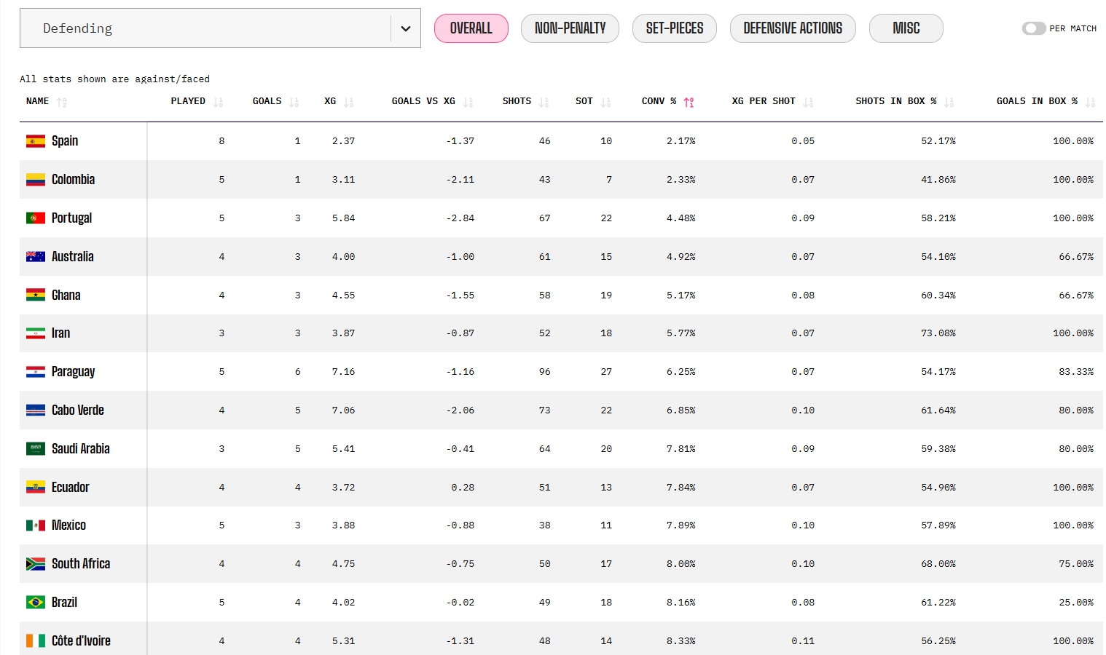Click the SHOTS IN BOX % header text

click(895, 101)
